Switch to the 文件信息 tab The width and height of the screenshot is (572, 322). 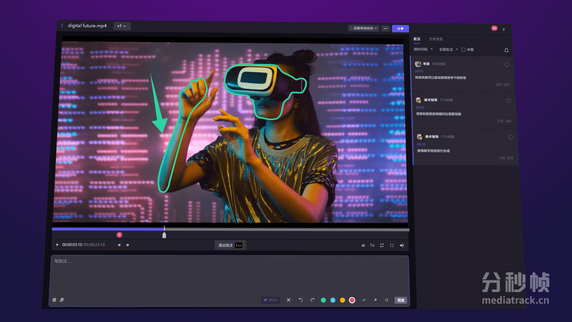pos(436,39)
